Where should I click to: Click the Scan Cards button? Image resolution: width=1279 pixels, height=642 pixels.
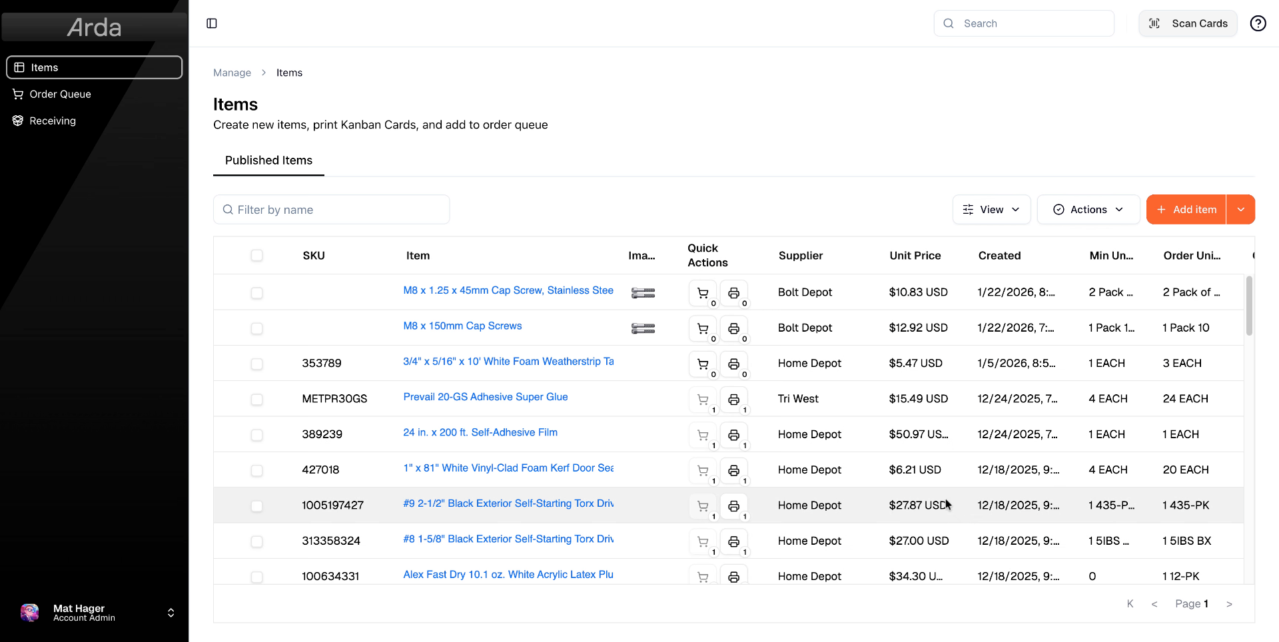tap(1188, 23)
